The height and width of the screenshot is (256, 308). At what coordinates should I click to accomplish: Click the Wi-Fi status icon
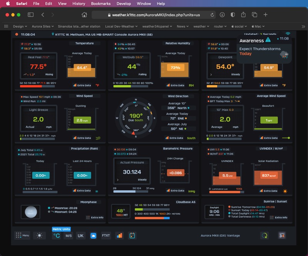pyautogui.click(x=288, y=33)
